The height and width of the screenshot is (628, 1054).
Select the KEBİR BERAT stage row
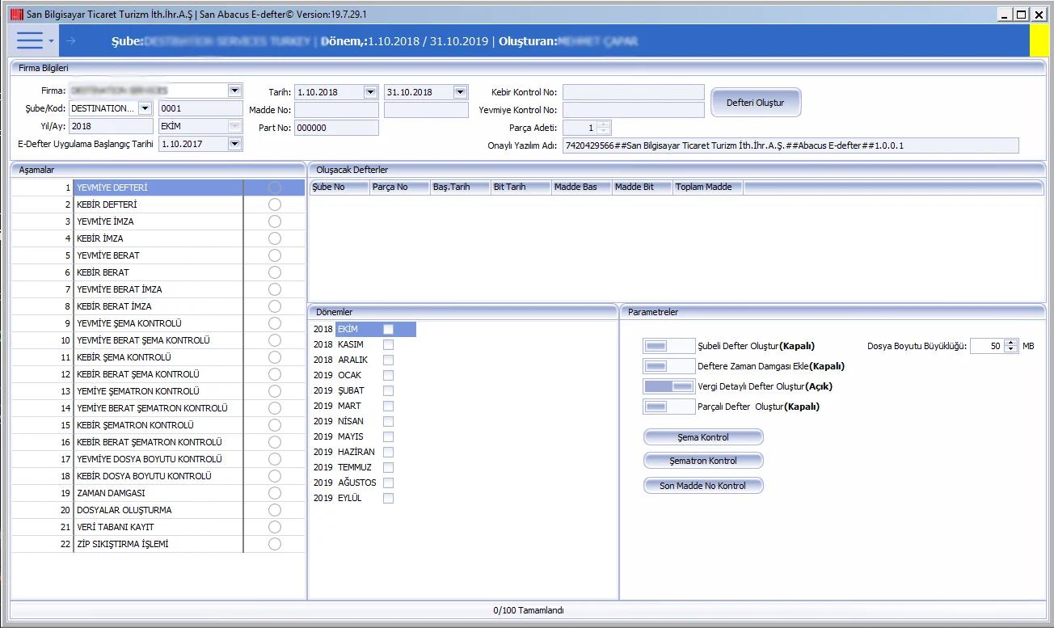[x=158, y=272]
